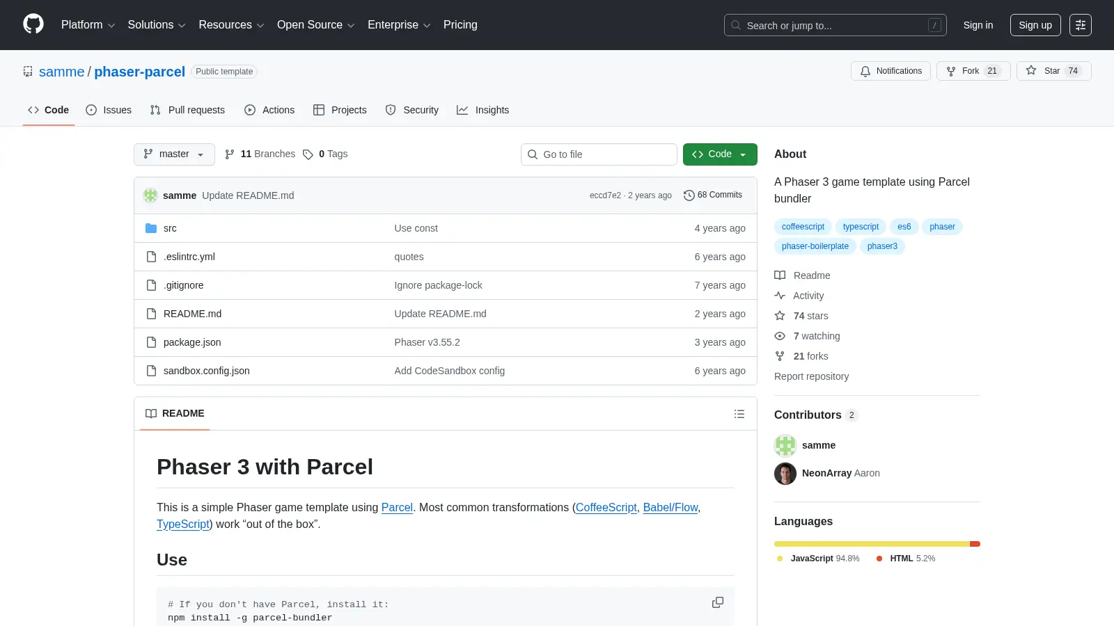The height and width of the screenshot is (626, 1114).
Task: Switch to the Actions tab
Action: tap(269, 110)
